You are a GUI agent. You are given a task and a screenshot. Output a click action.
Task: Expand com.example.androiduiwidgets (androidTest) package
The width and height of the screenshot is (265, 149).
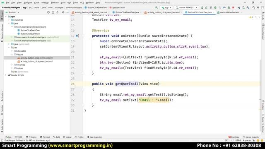(x=12, y=37)
